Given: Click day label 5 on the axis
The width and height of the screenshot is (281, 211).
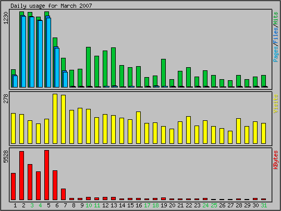Looking at the screenshot, I should point(48,205).
